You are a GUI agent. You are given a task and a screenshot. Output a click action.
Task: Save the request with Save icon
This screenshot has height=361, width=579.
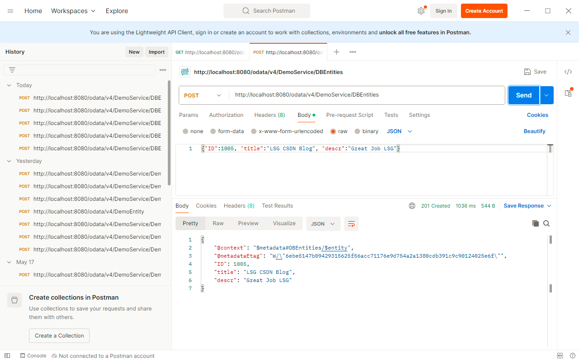pos(535,72)
